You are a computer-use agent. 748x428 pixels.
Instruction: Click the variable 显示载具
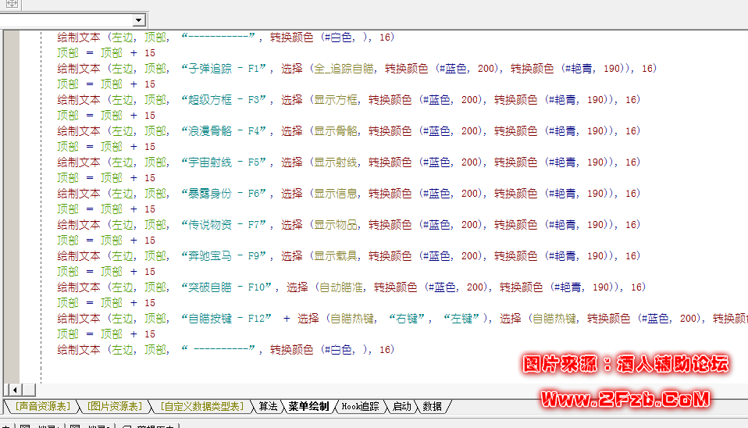[x=336, y=256]
